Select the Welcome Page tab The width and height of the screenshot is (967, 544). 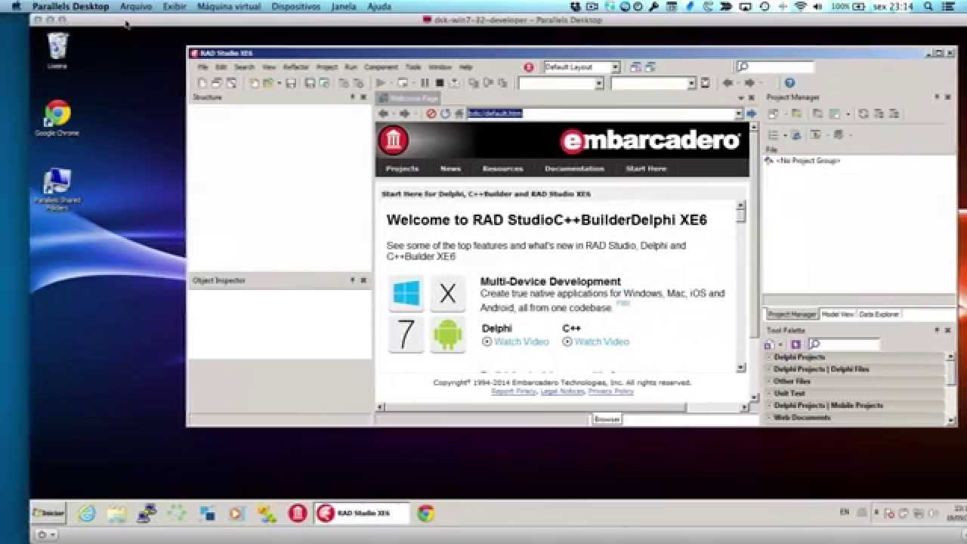(408, 98)
